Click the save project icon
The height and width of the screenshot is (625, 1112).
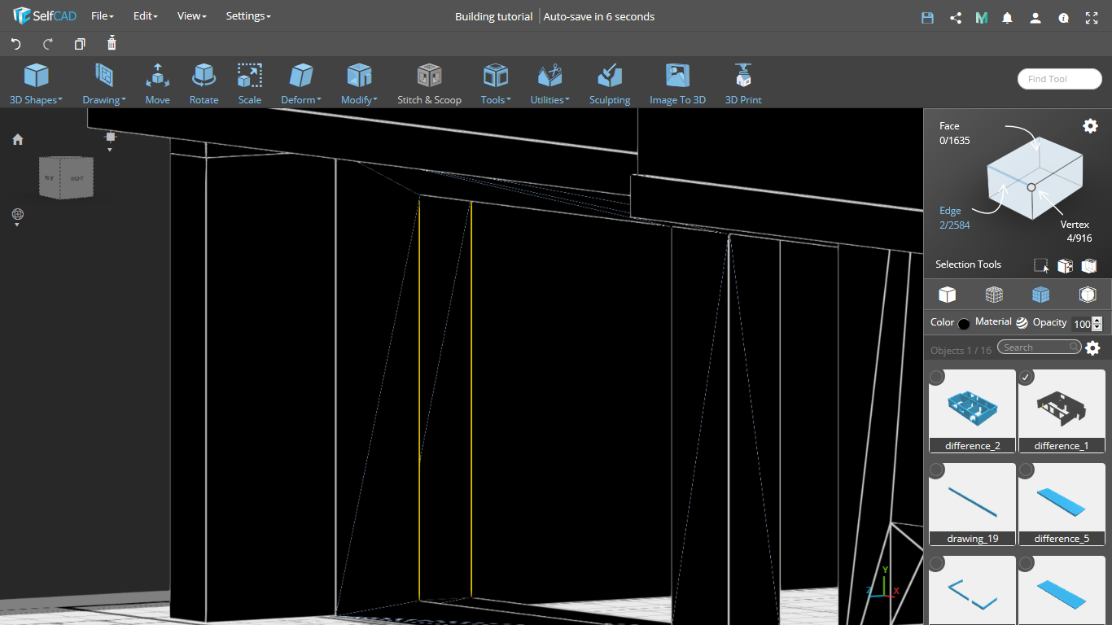point(927,17)
